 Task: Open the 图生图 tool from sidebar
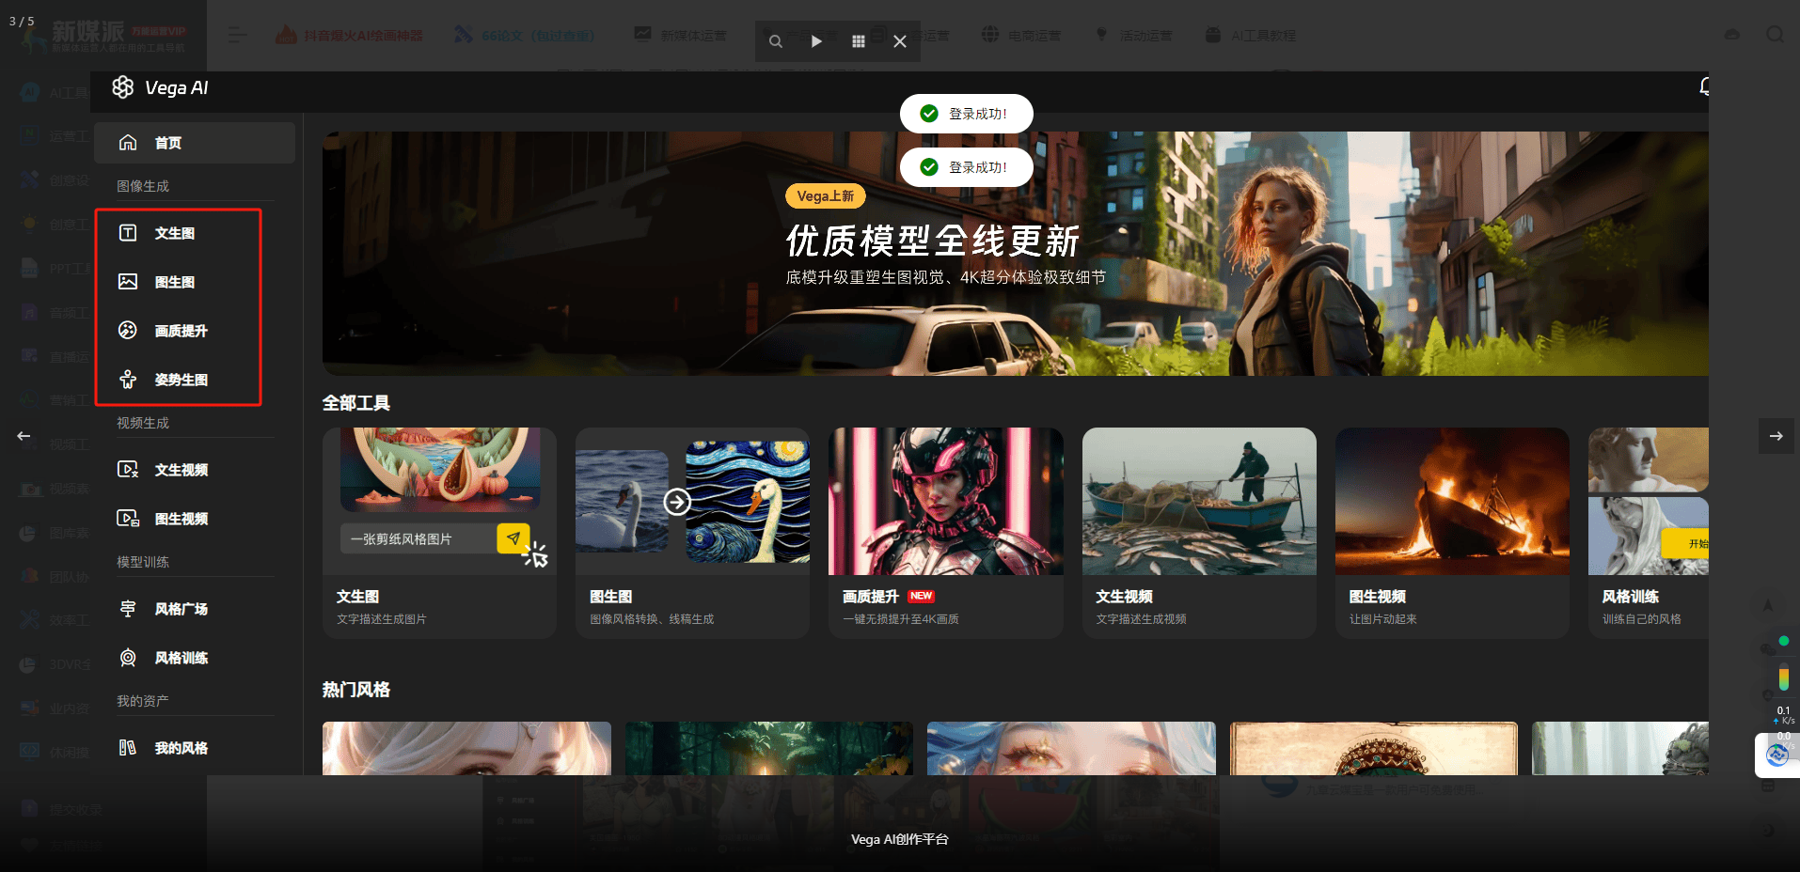point(174,282)
